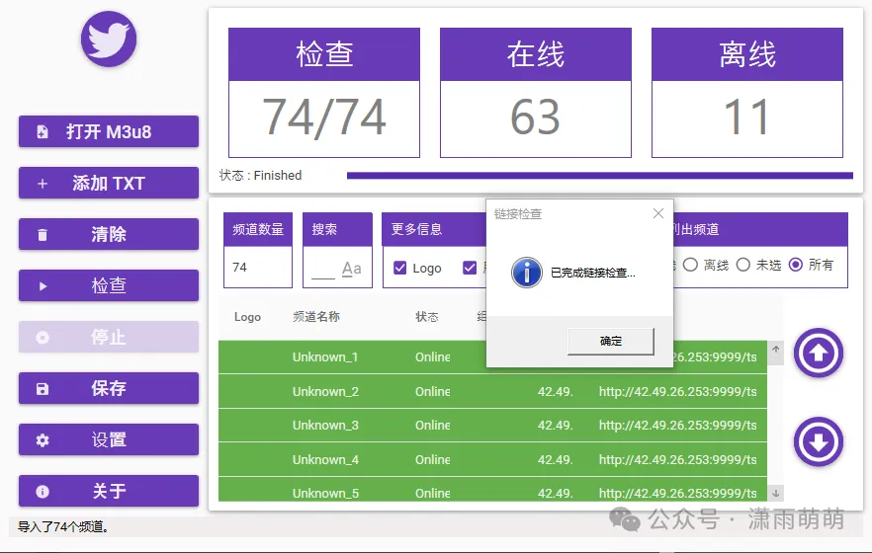
Task: Select the 未选 radio button
Action: (743, 265)
